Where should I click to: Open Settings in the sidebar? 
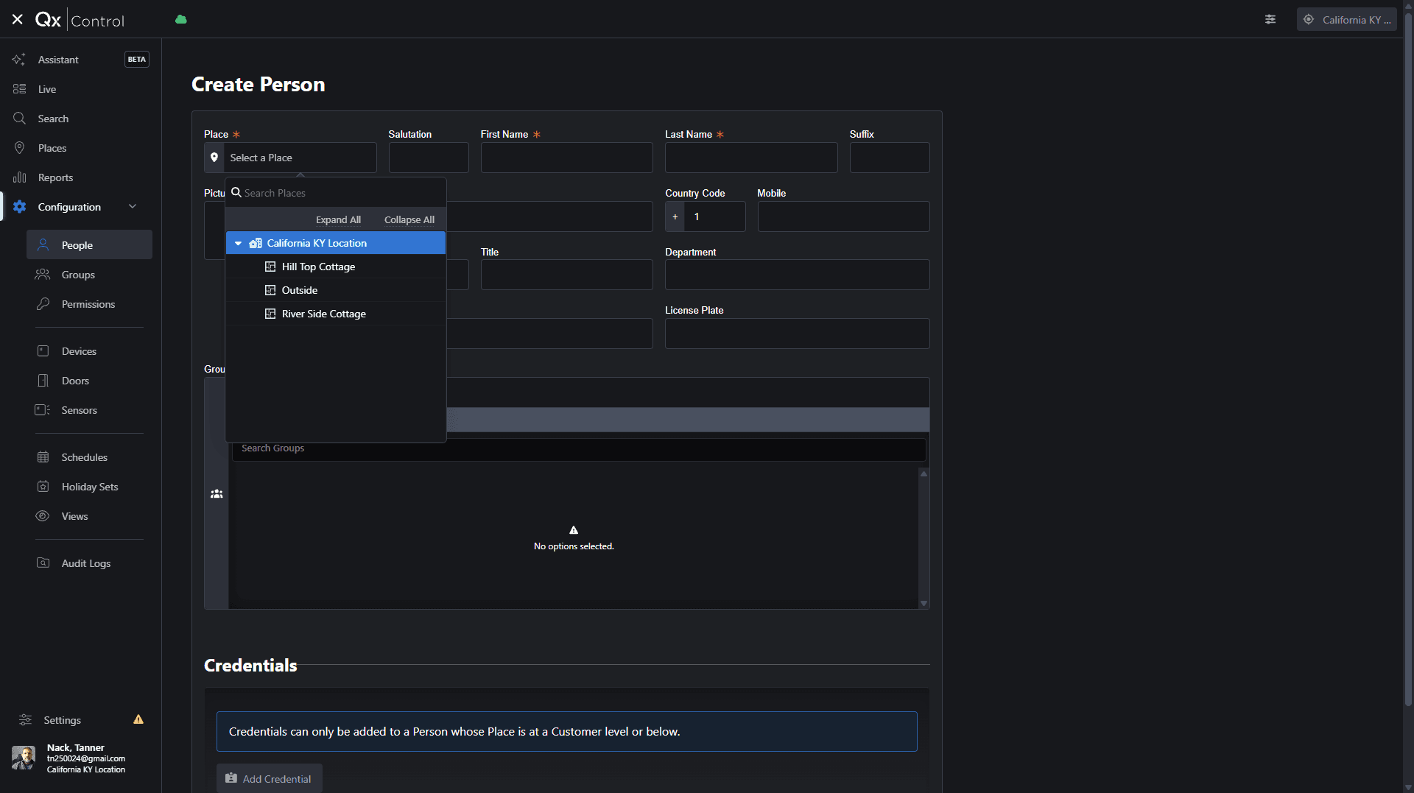[x=62, y=720]
